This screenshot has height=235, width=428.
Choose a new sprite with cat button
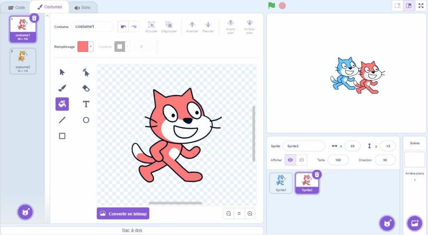[387, 224]
